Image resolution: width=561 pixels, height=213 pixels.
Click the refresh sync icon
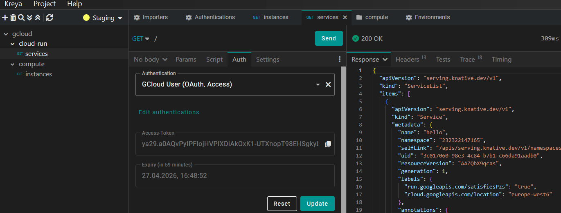50,18
